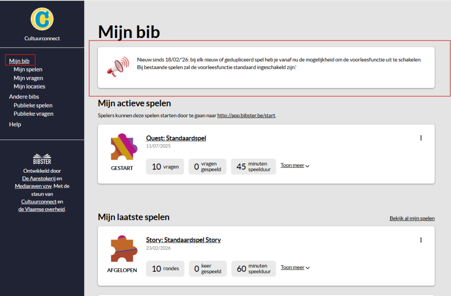
Task: Go to 'Mijn spelen' in the sidebar
Action: [x=28, y=69]
